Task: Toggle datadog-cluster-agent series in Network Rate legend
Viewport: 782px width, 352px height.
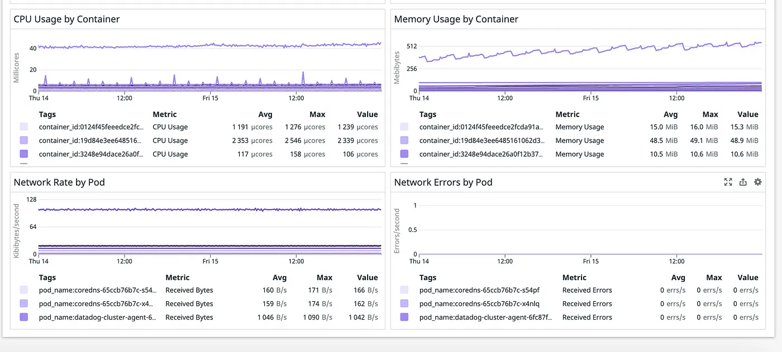Action: point(23,317)
